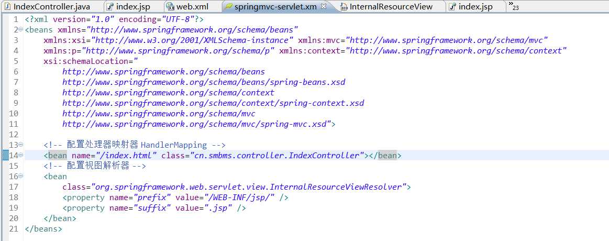Show the hidden editors overflow list
609x241 pixels.
pyautogui.click(x=514, y=6)
